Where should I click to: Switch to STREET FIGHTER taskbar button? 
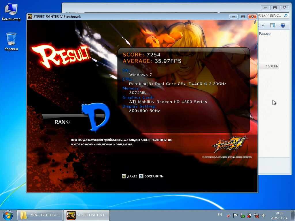[x=87, y=215]
